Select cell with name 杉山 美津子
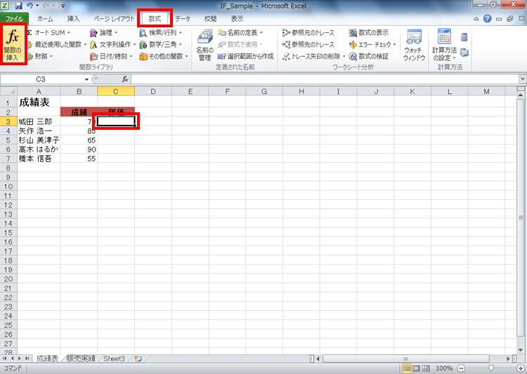 tap(39, 140)
